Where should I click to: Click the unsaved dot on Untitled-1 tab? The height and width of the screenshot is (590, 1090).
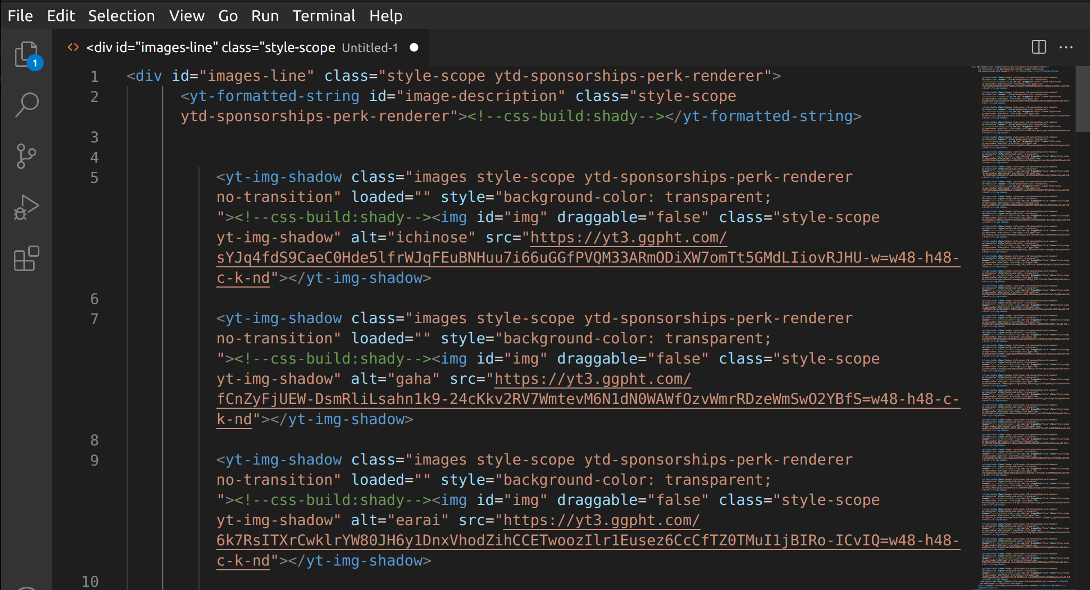pyautogui.click(x=414, y=47)
